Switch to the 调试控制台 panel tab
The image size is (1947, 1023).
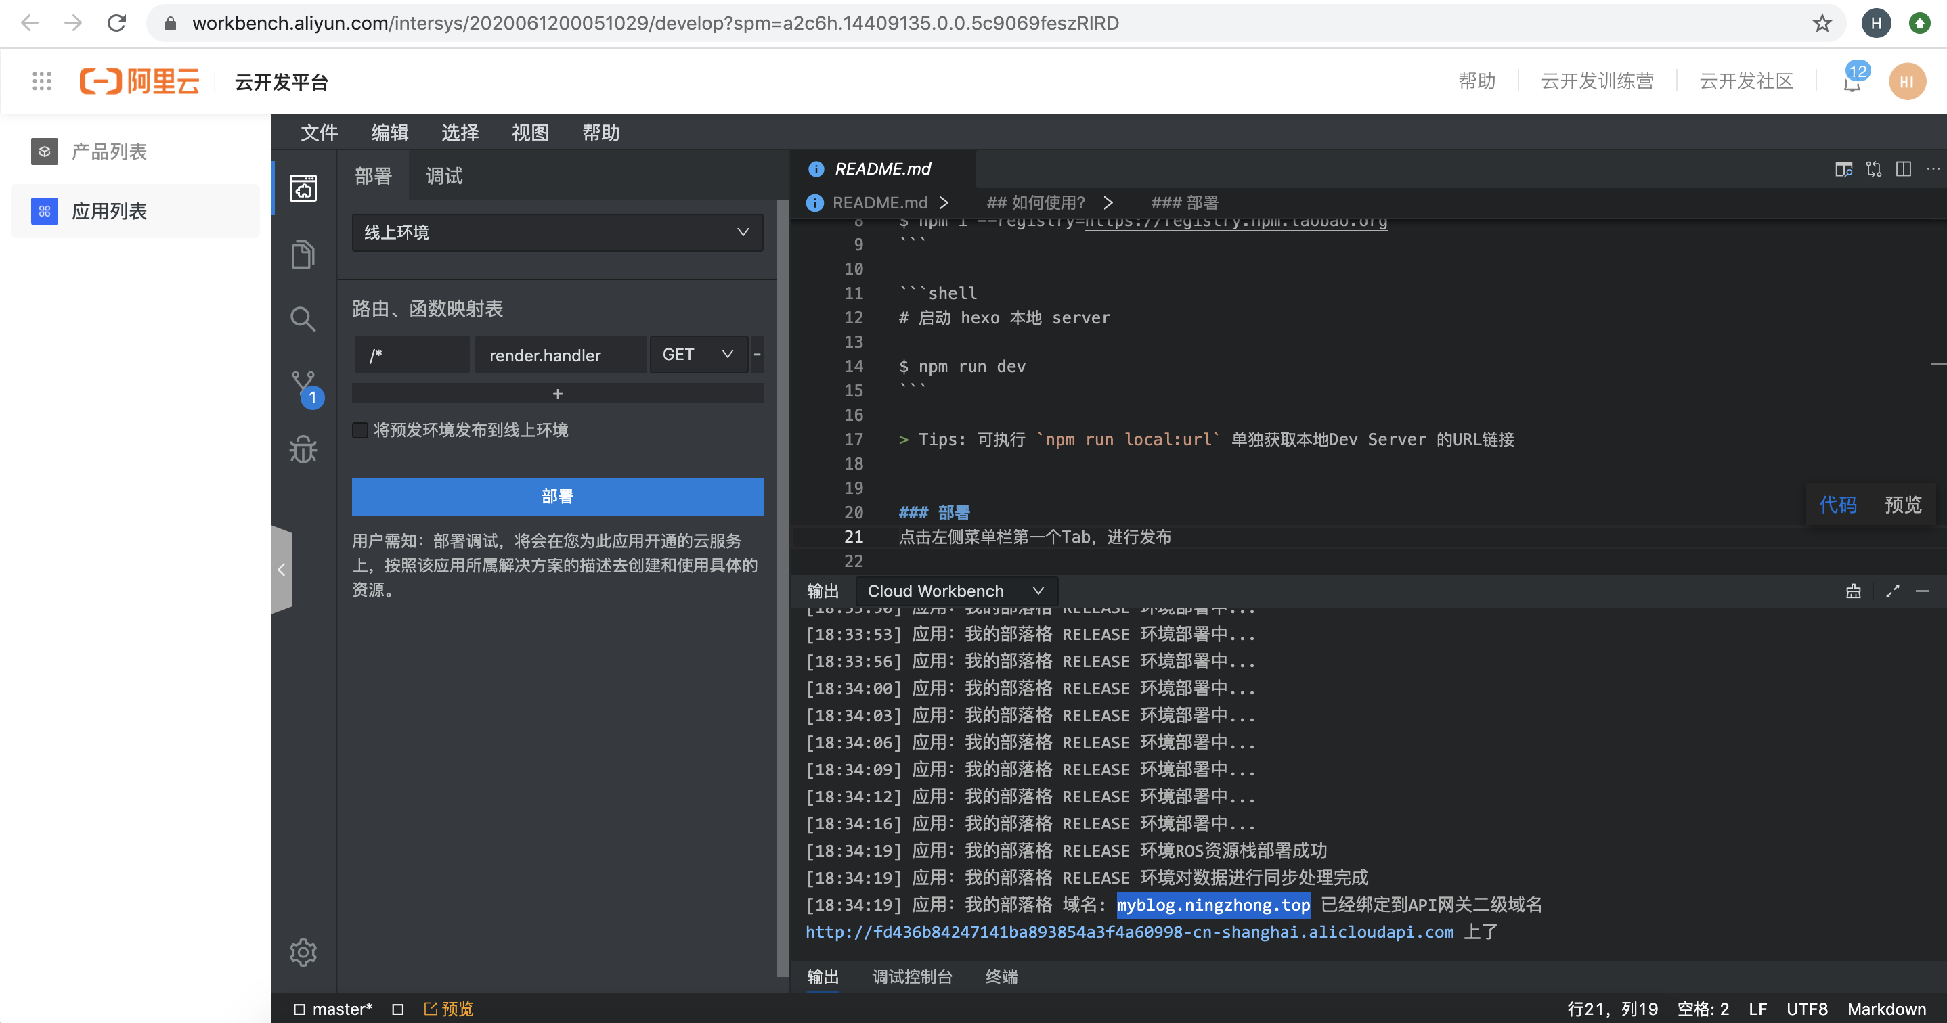pyautogui.click(x=911, y=977)
